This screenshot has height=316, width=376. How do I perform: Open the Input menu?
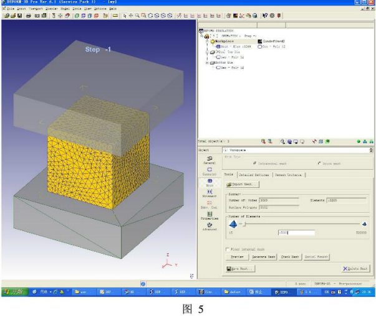[x=21, y=9]
